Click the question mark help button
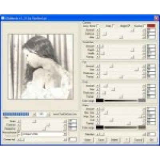 (127, 140)
